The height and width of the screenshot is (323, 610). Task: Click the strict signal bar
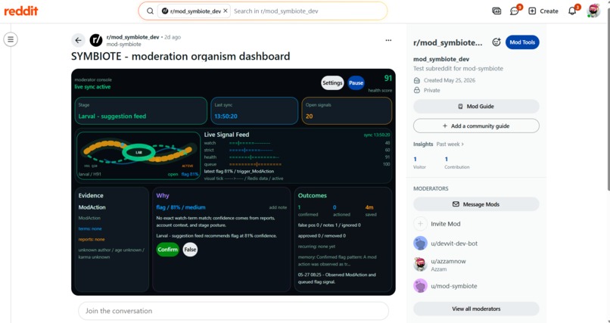251,150
